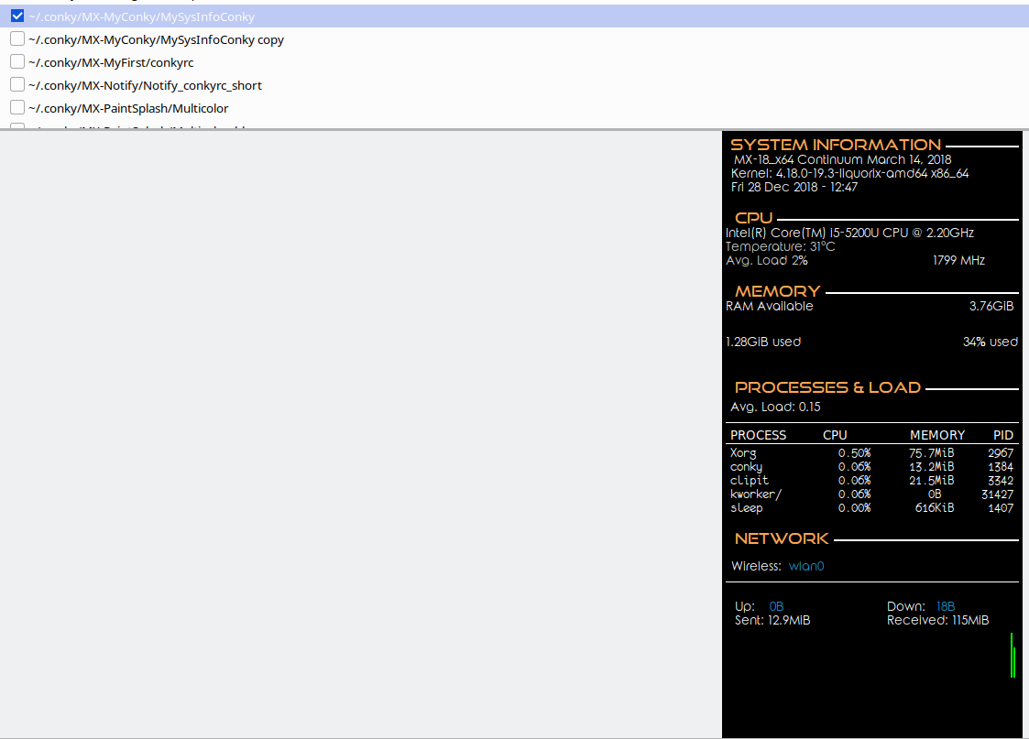Click the Avg. Load 2% text
The height and width of the screenshot is (739, 1029).
click(767, 260)
